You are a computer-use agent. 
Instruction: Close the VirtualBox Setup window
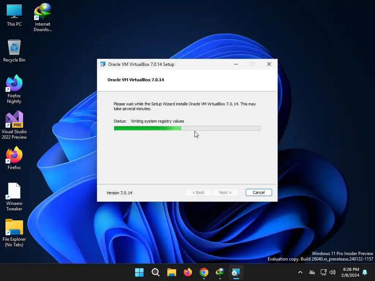(x=269, y=64)
